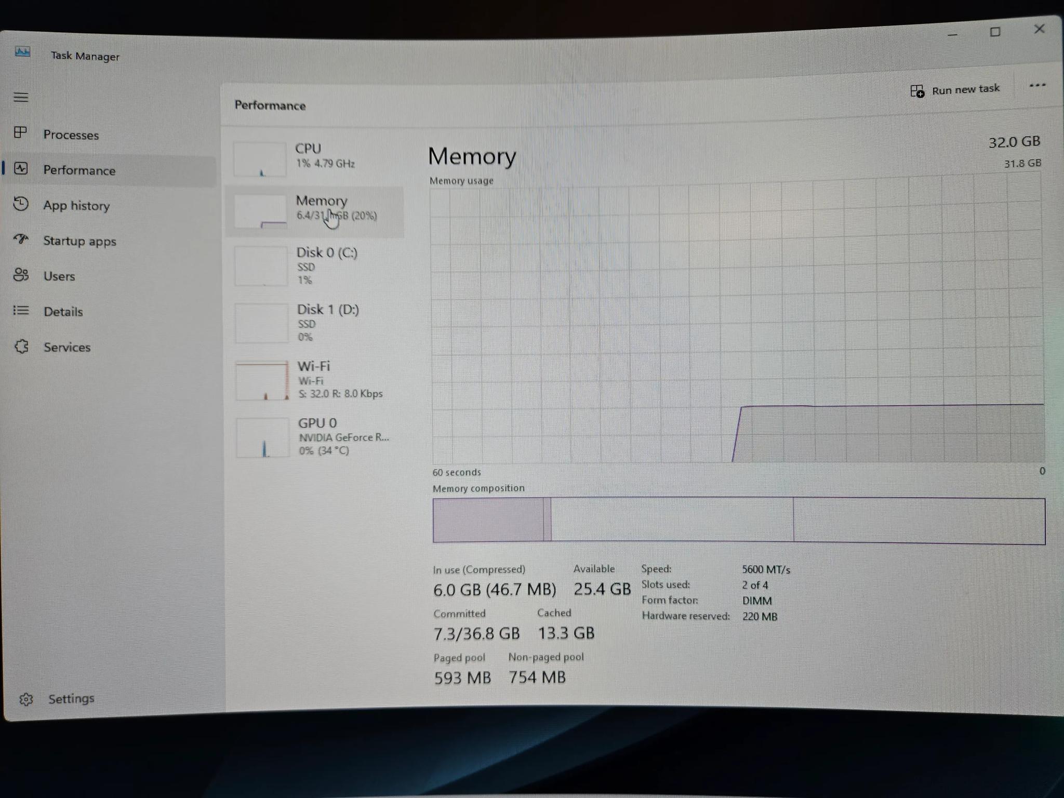Click the Task Manager app icon

coord(22,52)
